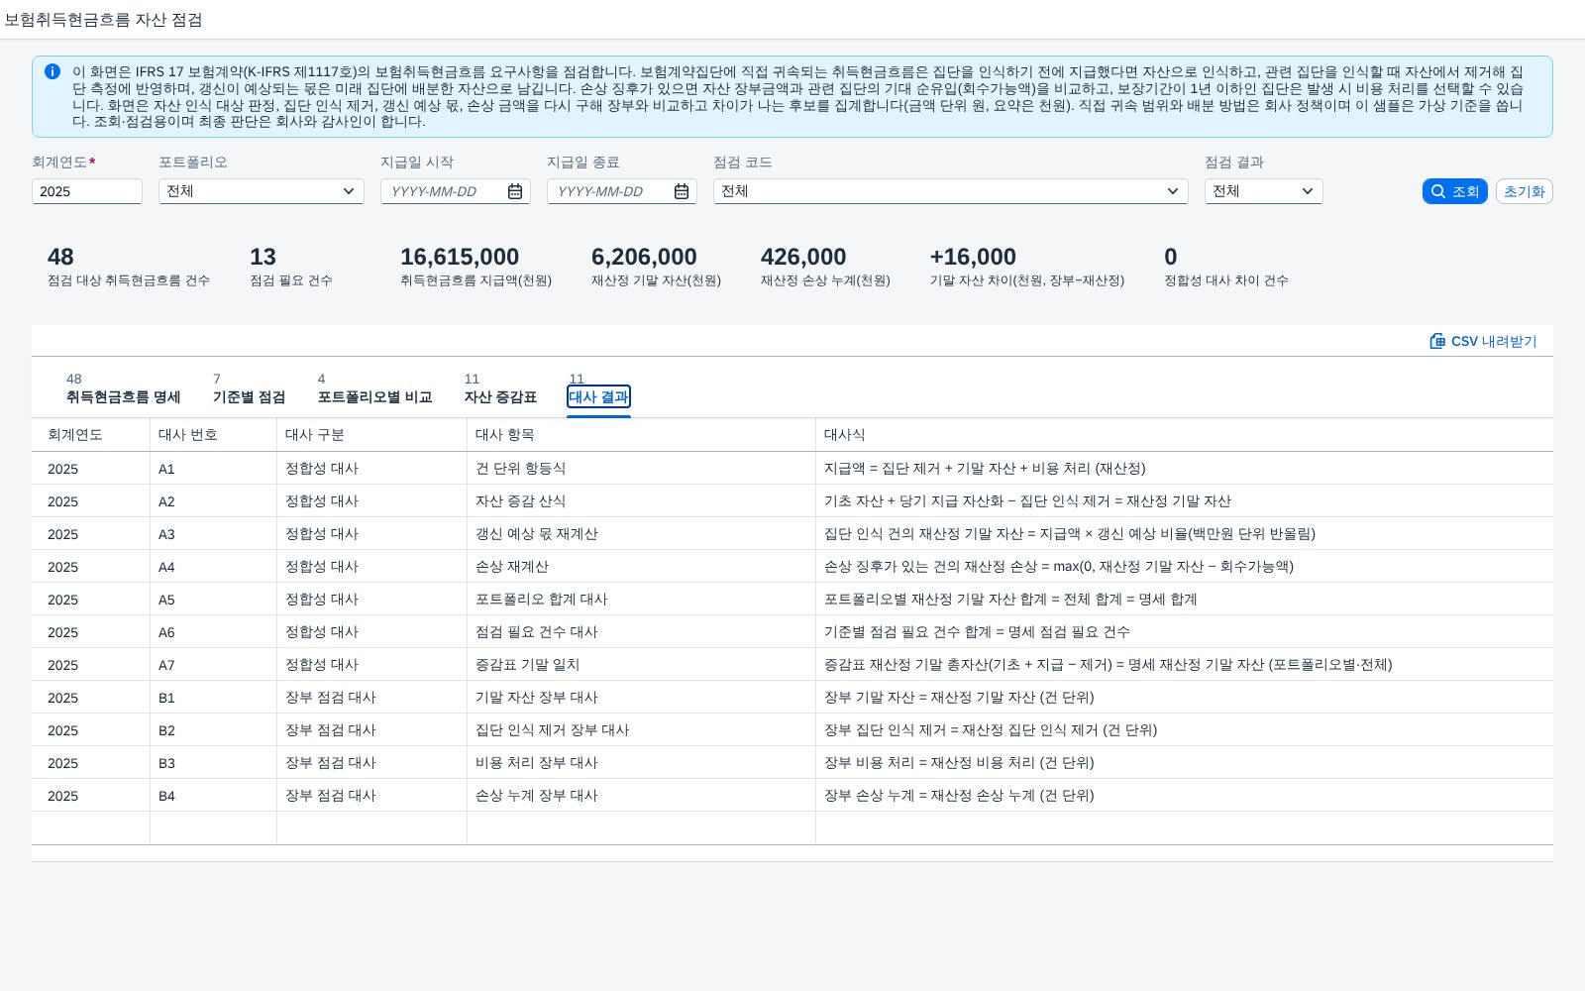1585x991 pixels.
Task: Open the 포트폴리오별 비교 tab
Action: click(374, 396)
